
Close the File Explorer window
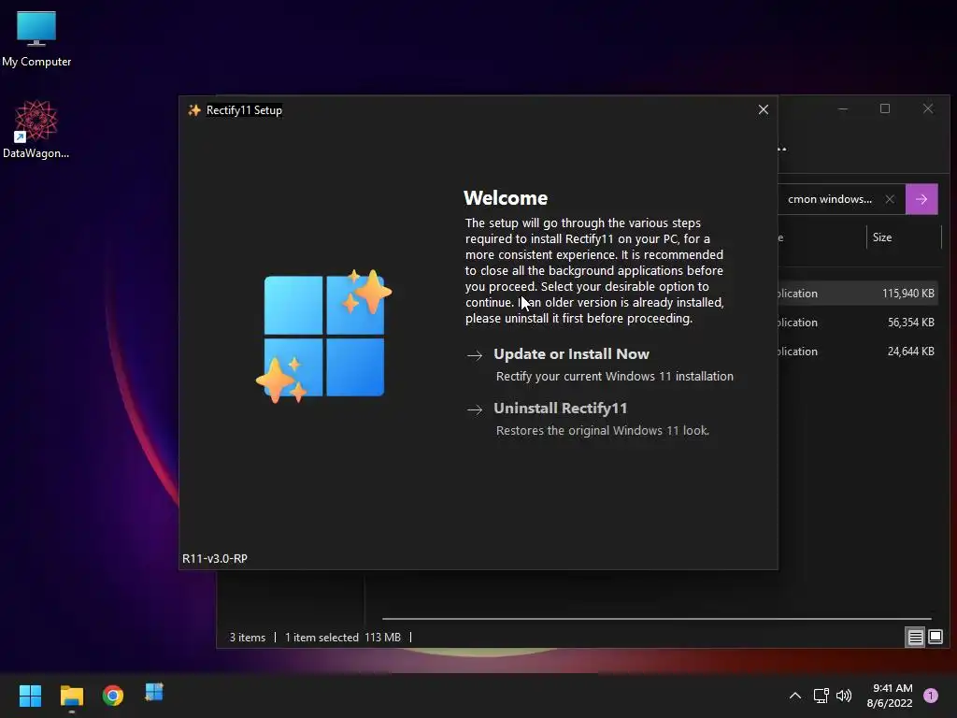pos(928,108)
